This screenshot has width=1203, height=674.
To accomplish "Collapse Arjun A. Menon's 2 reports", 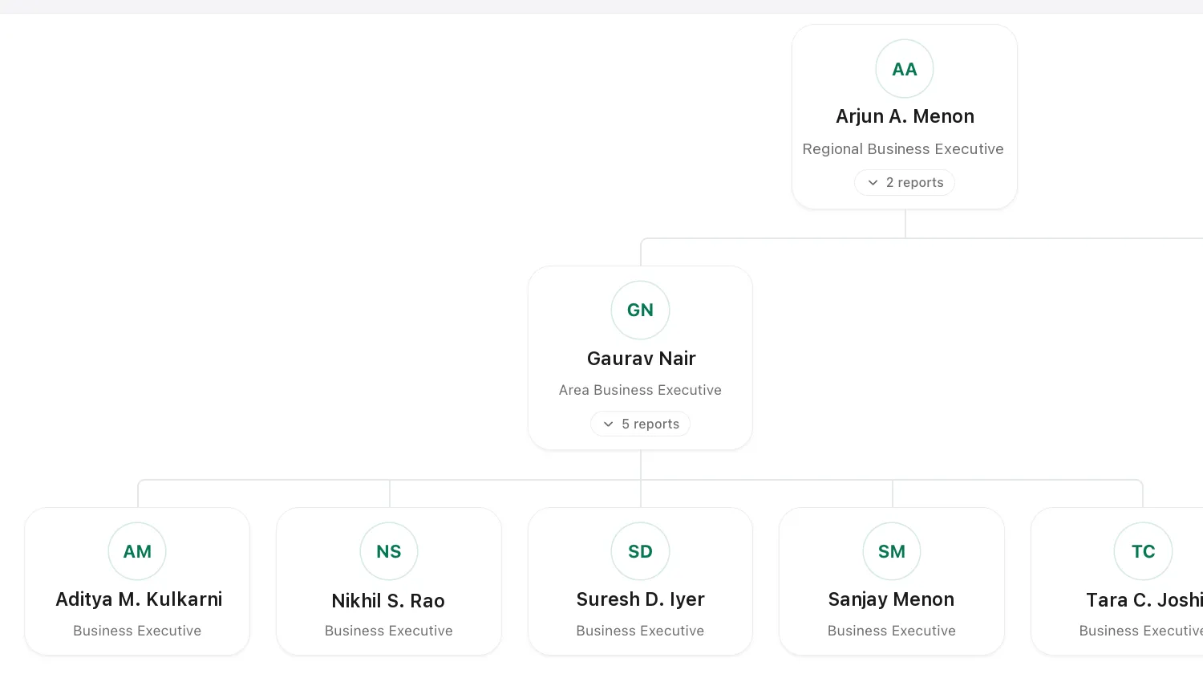I will (x=905, y=183).
